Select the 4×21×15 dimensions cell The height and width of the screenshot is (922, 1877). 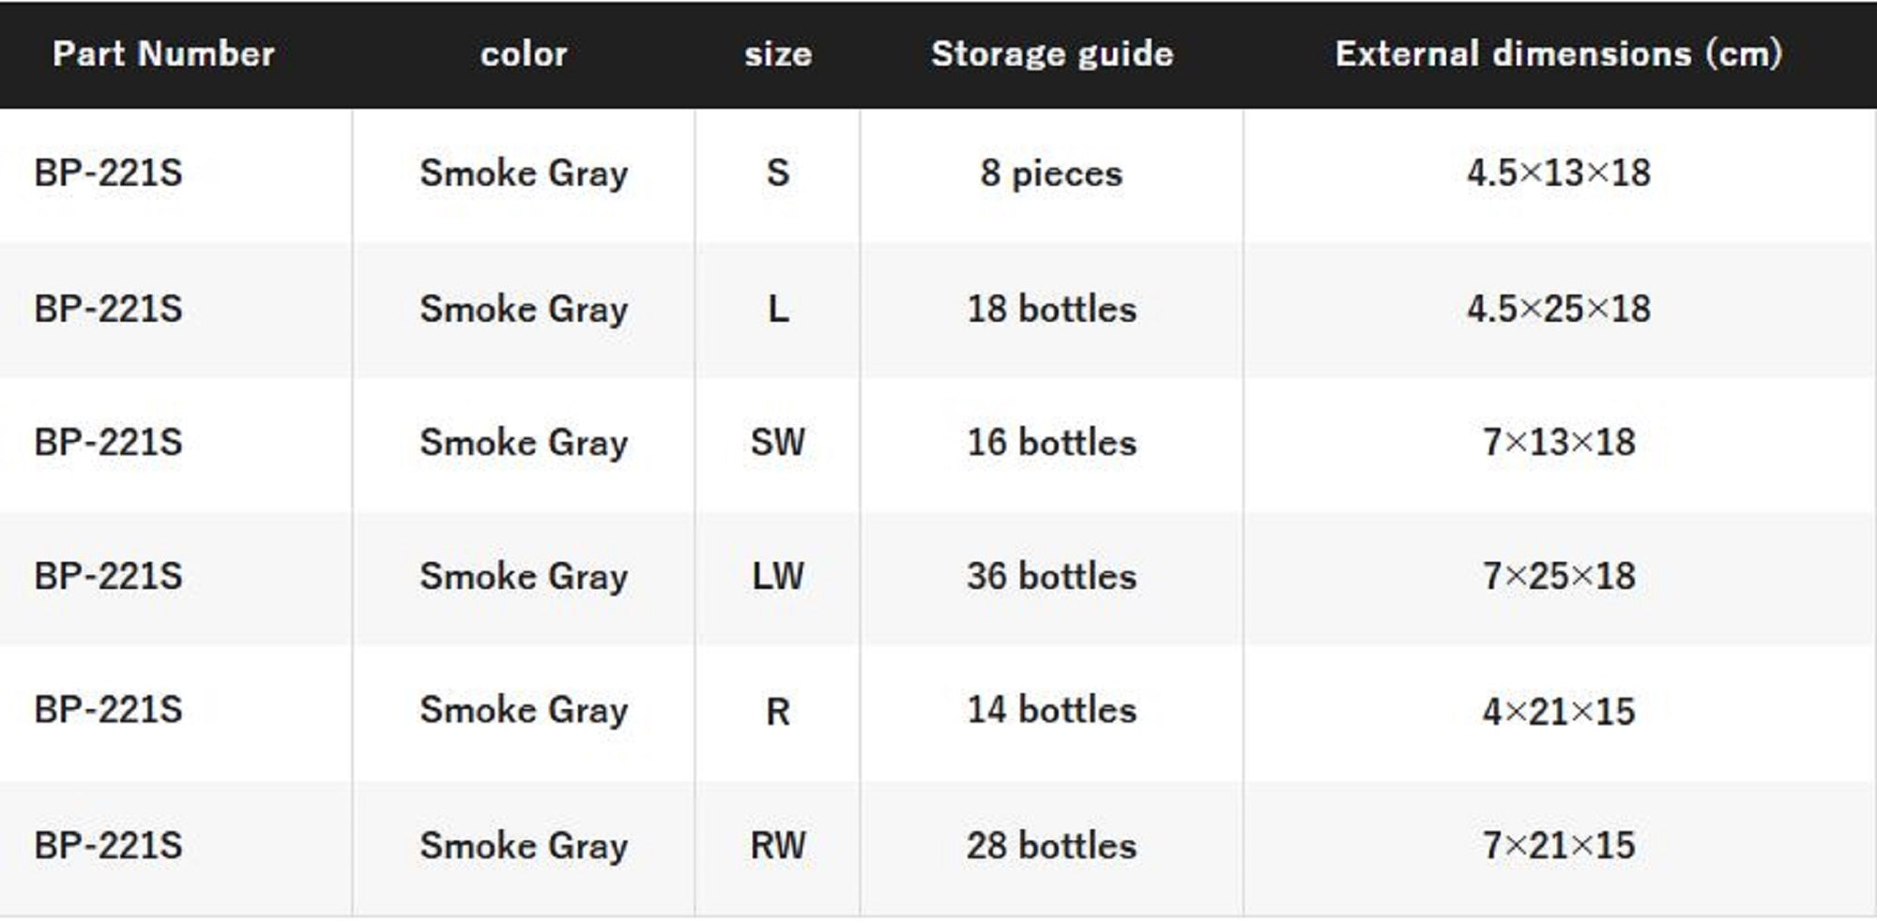pyautogui.click(x=1559, y=711)
